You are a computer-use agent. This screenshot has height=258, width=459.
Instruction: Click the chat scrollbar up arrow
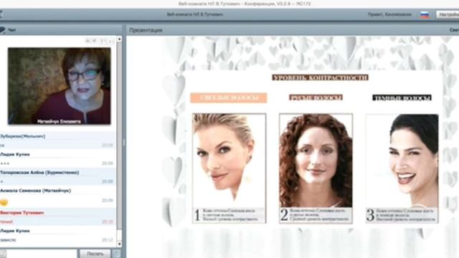point(120,39)
